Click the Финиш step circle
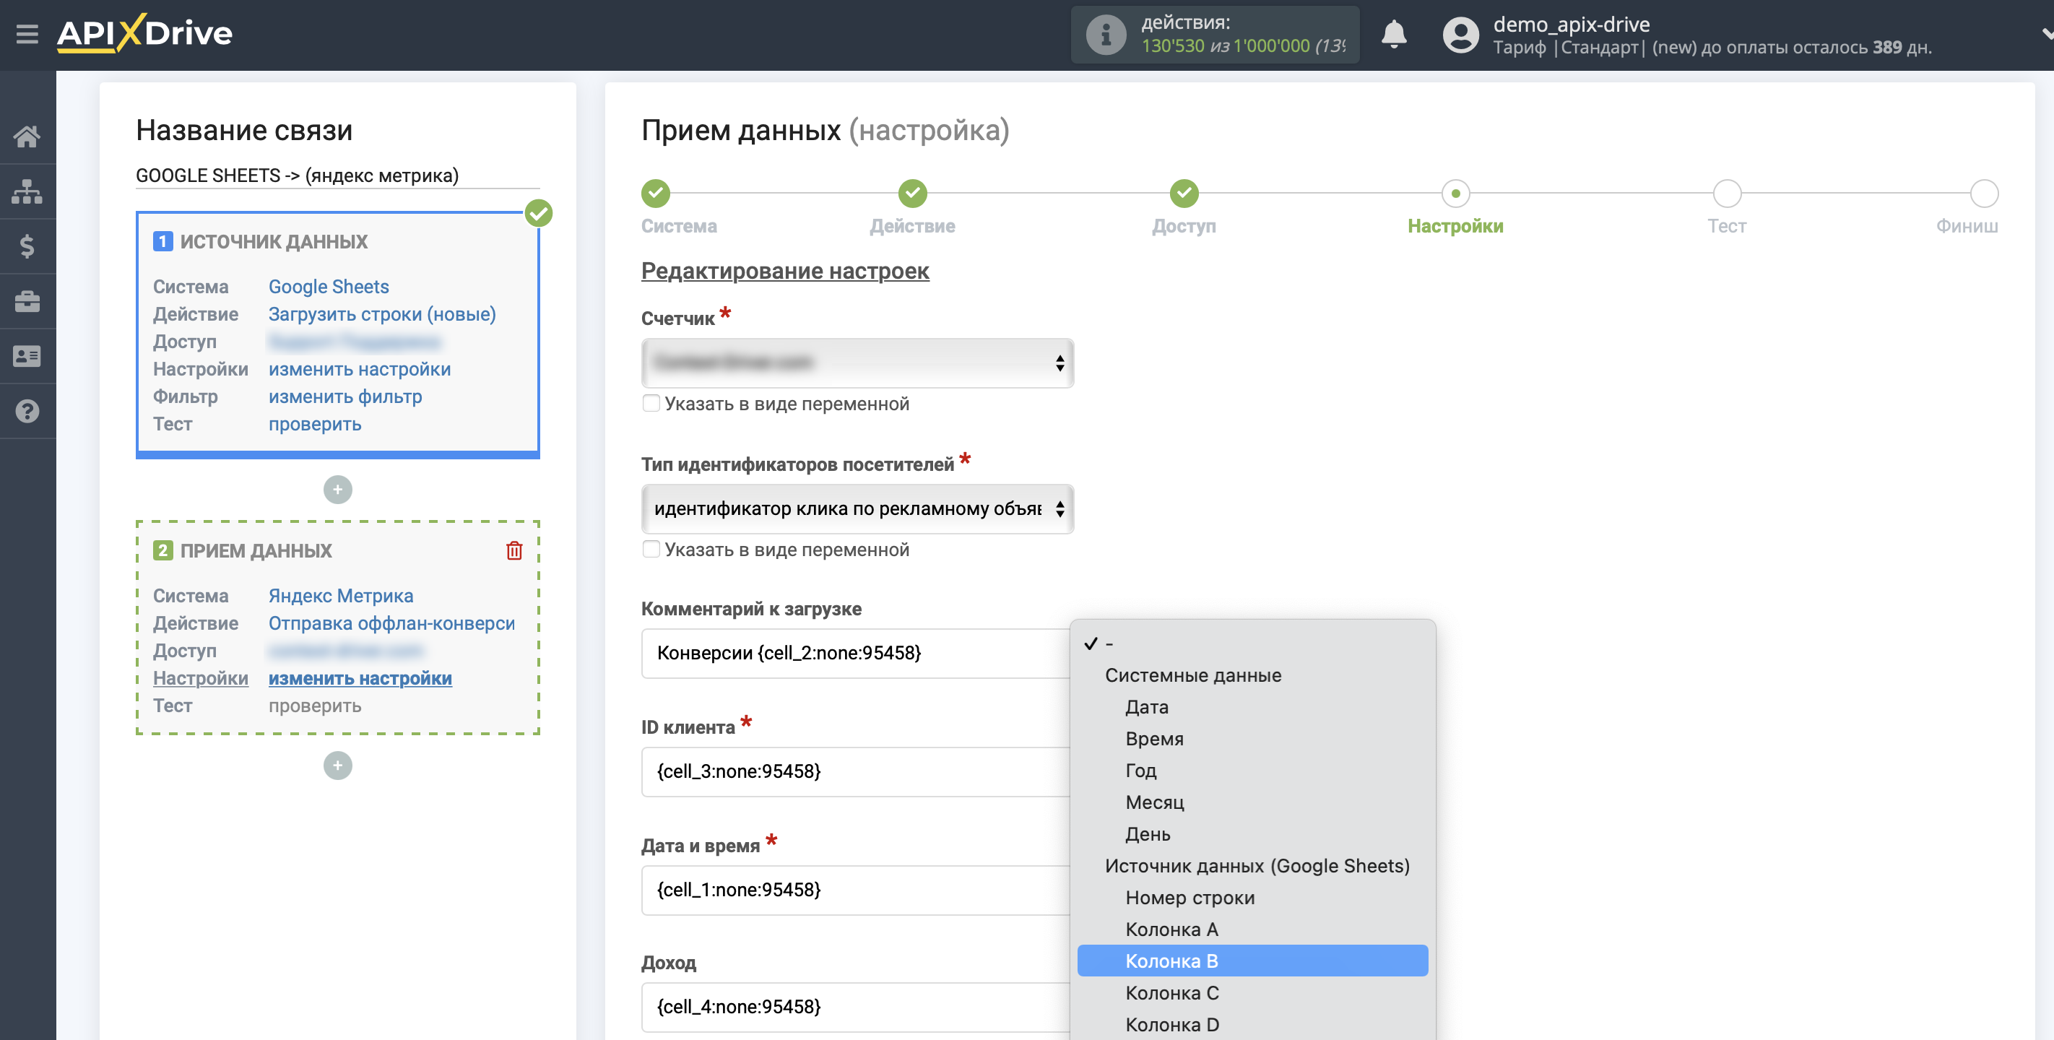Screen dimensions: 2054x1040 coord(1984,193)
